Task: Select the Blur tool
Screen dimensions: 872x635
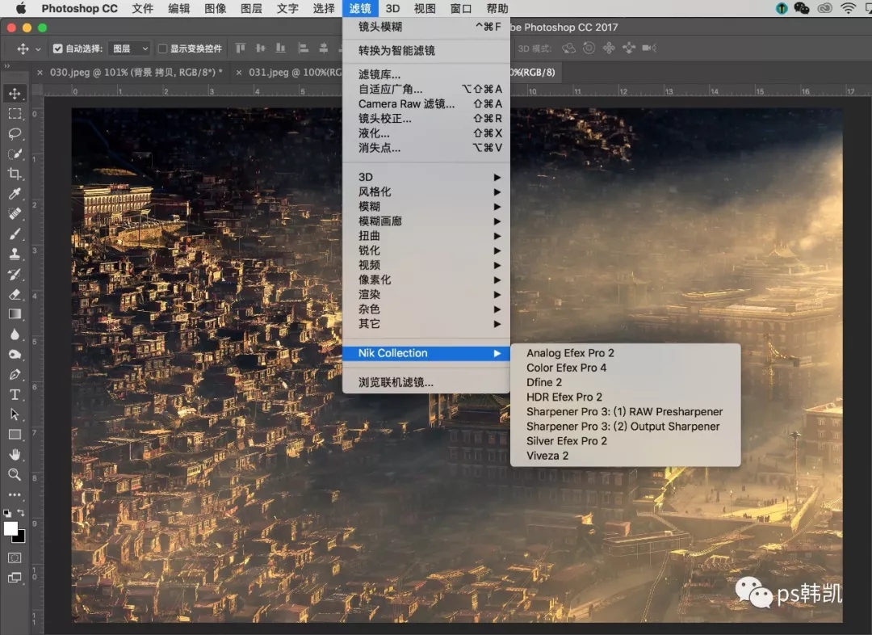Action: (15, 334)
